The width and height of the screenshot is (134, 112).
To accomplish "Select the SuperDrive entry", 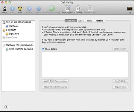I will point(18,38).
